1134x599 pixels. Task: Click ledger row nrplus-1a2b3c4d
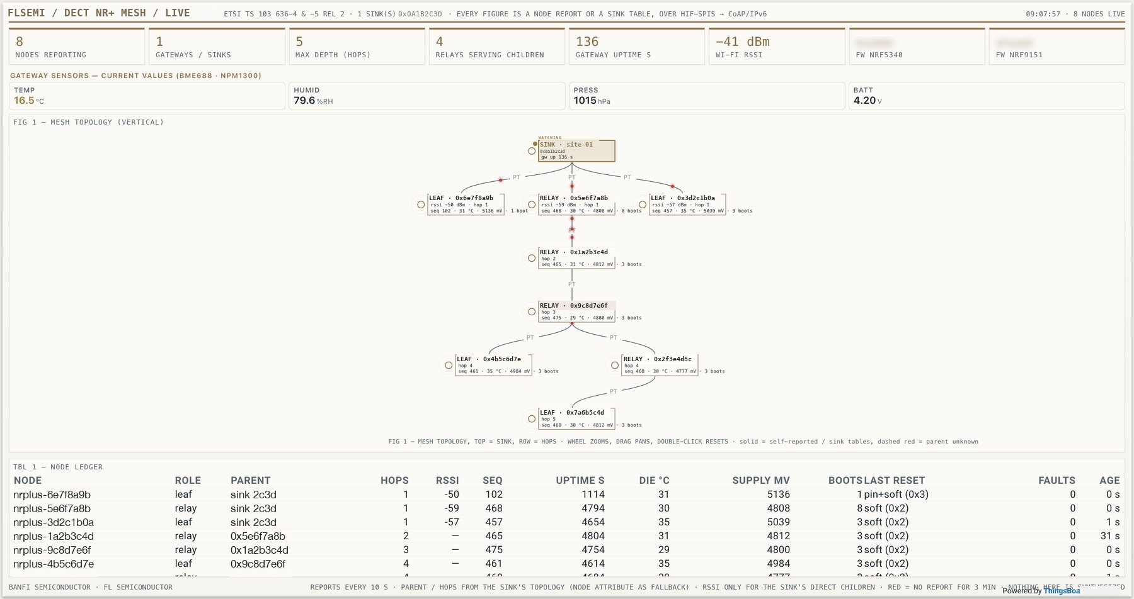tap(566, 536)
